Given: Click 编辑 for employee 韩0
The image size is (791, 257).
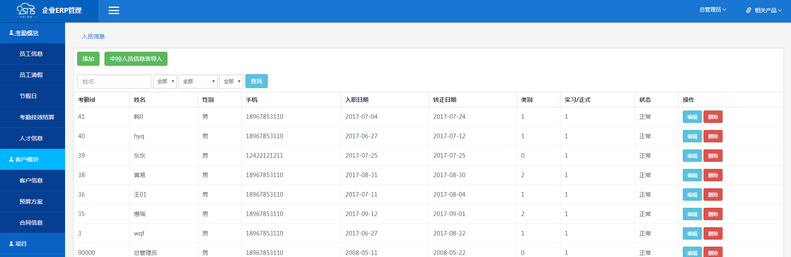Looking at the screenshot, I should (692, 117).
